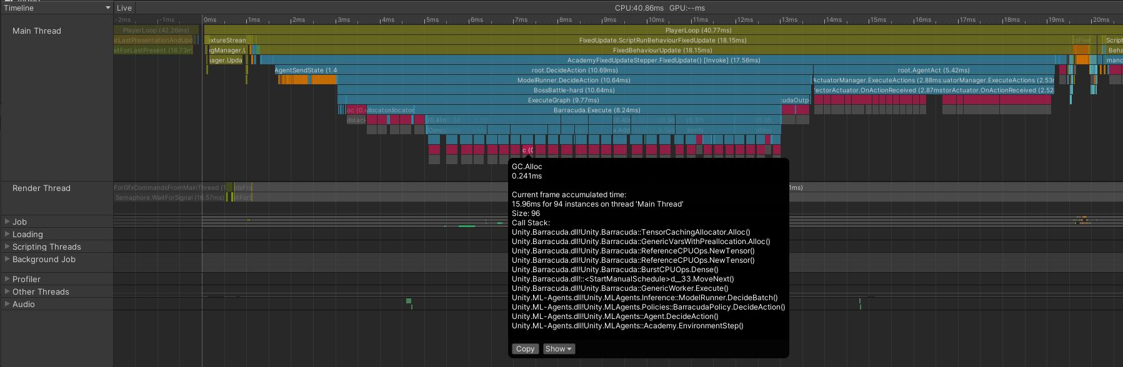This screenshot has width=1123, height=367.
Task: Click the 19ms ruler mark
Action: coord(1056,20)
